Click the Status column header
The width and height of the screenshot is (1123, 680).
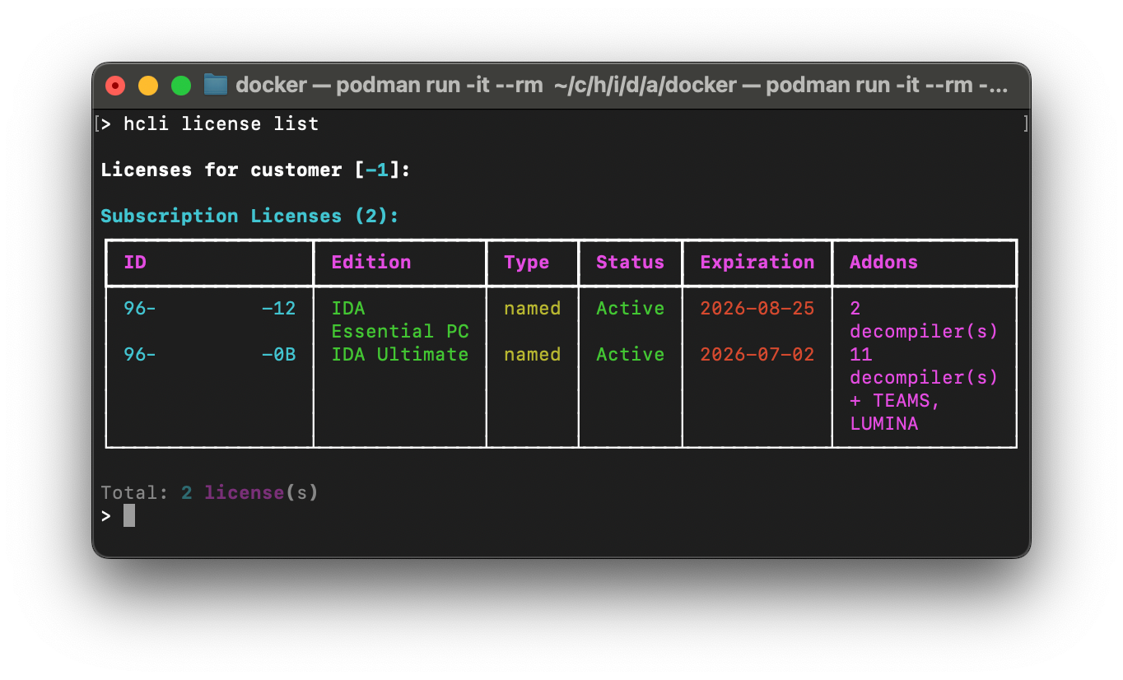pyautogui.click(x=630, y=262)
